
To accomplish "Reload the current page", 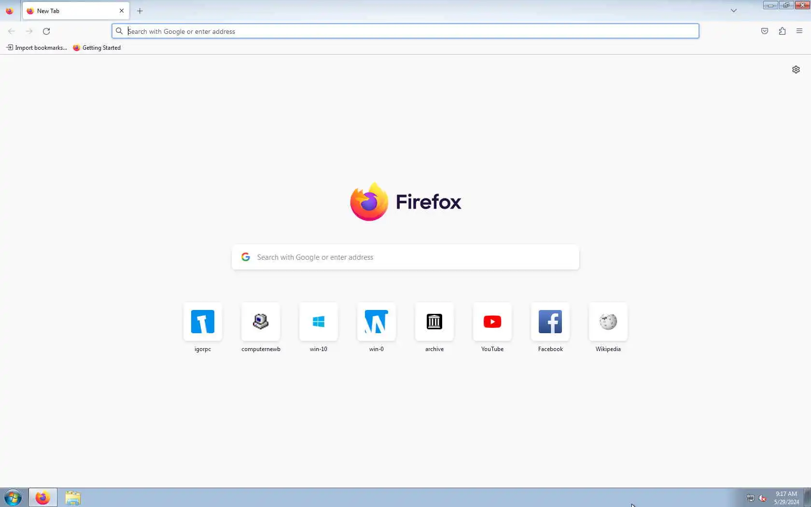I will [x=46, y=31].
